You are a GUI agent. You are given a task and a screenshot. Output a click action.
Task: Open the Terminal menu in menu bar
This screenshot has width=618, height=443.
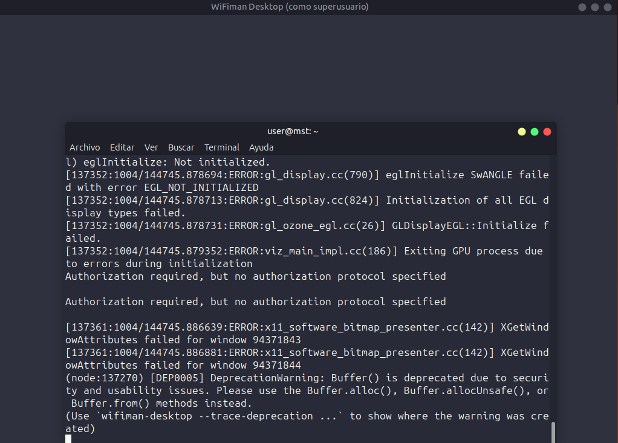point(222,147)
